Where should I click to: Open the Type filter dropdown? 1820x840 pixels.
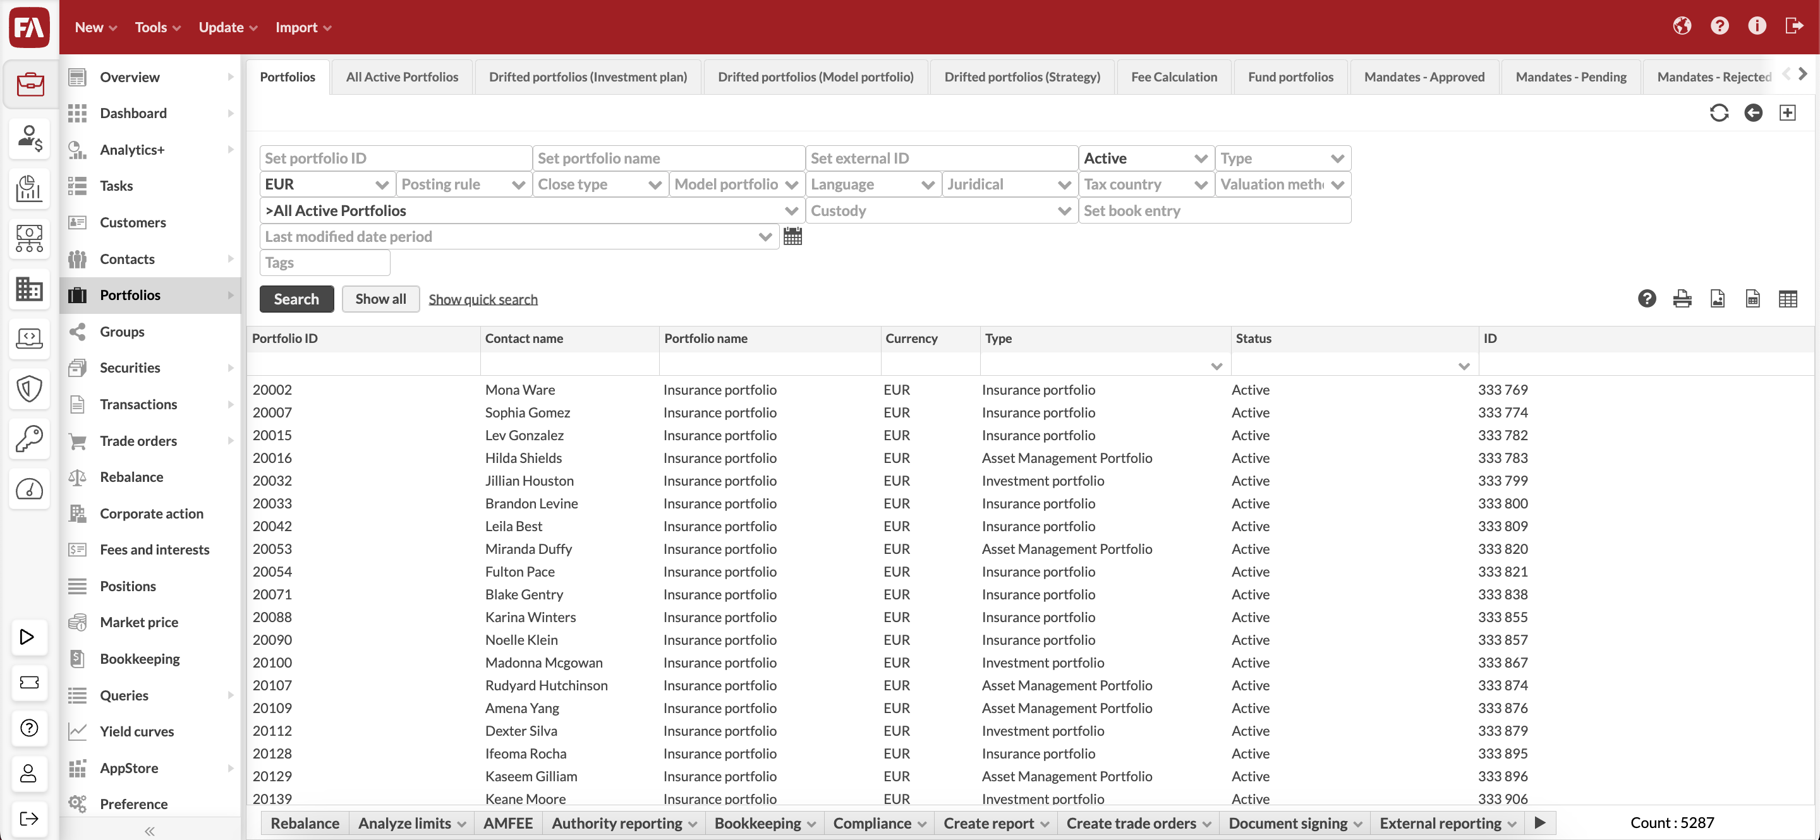coord(1282,158)
